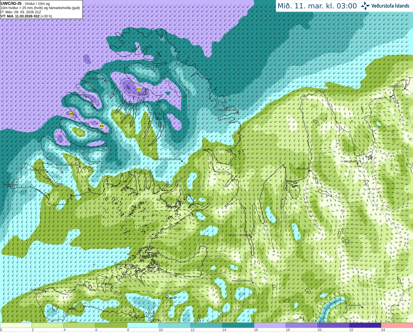The image size is (413, 332).
Task: Click the Veðurstofa Íslands logo icon
Action: (x=365, y=6)
